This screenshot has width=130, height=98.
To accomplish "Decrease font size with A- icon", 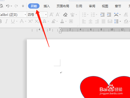I will coord(58,15).
